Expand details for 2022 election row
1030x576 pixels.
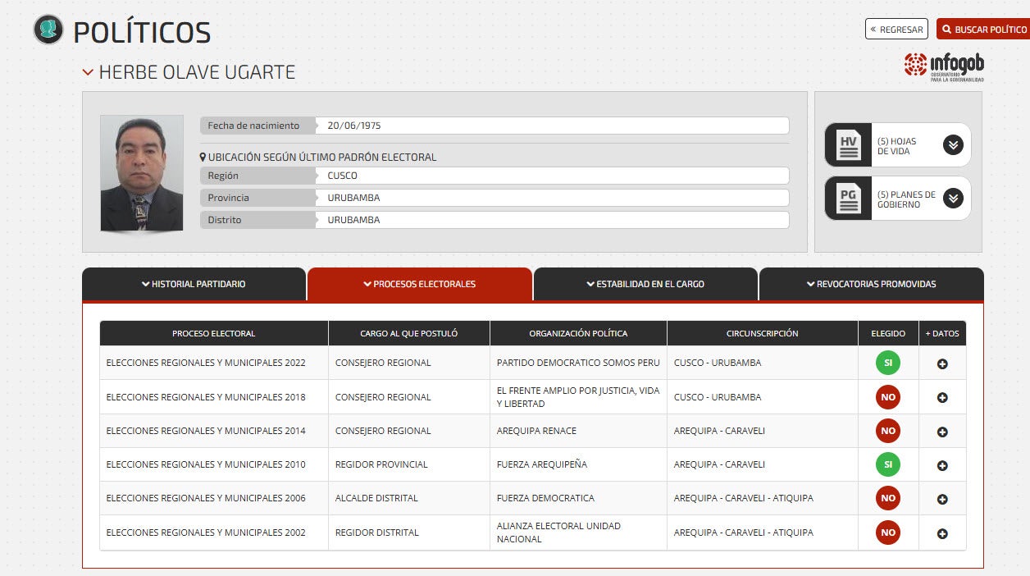[942, 363]
